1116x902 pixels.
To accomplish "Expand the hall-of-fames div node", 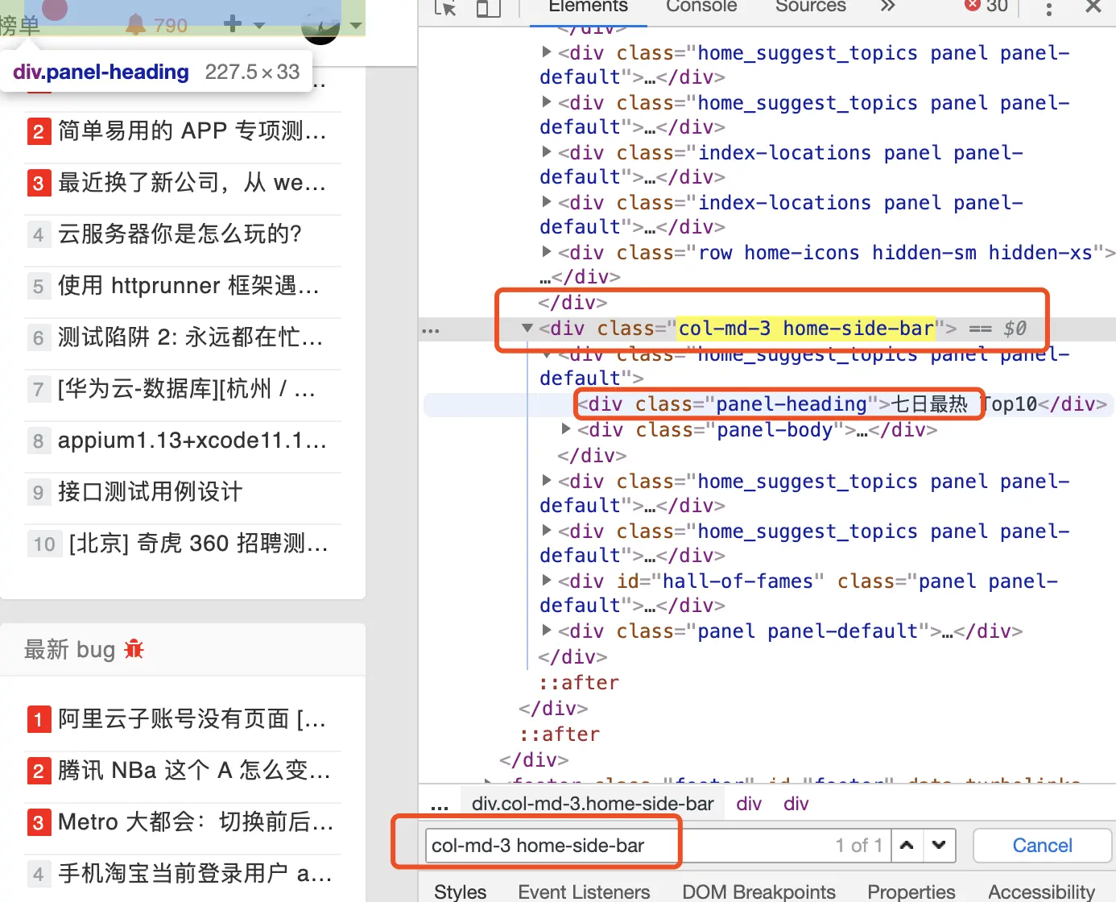I will (547, 580).
